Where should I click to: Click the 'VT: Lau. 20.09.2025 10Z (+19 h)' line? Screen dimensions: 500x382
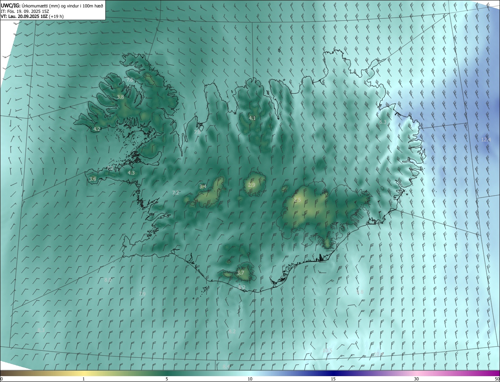click(x=32, y=16)
